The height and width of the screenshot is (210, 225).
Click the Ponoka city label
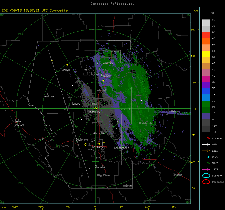[x=114, y=51]
